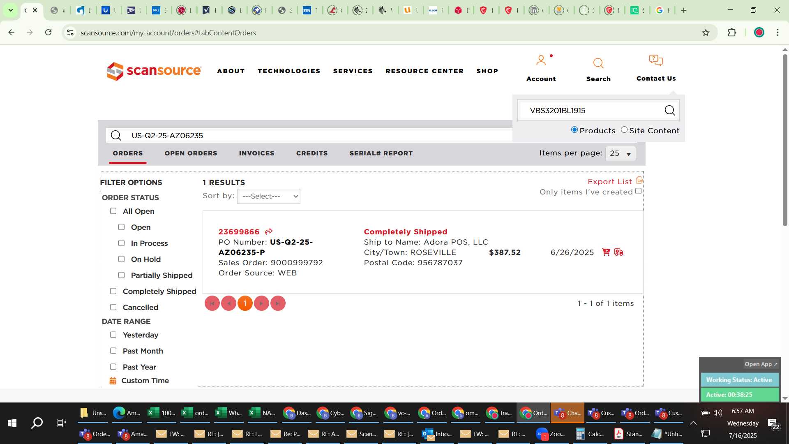This screenshot has height=444, width=789.
Task: Show hidden system tray icons
Action: click(693, 423)
